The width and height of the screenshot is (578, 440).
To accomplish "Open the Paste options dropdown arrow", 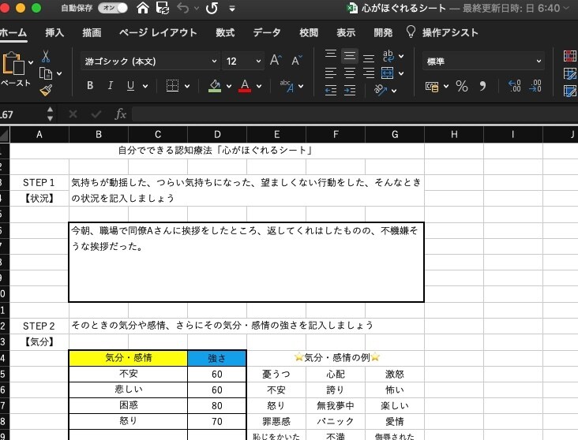I will [x=31, y=62].
